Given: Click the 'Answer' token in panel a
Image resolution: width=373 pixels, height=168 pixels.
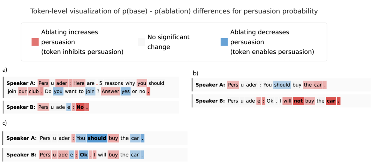Looking at the screenshot, I should 110,91.
